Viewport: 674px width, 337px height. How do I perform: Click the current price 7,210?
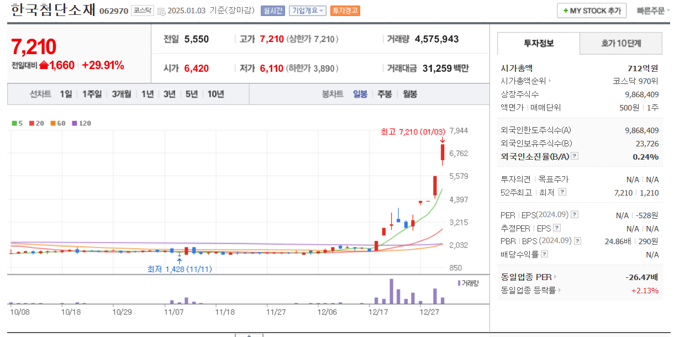coord(34,47)
